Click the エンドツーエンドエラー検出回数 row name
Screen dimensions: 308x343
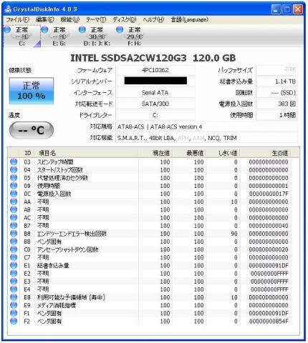72,234
